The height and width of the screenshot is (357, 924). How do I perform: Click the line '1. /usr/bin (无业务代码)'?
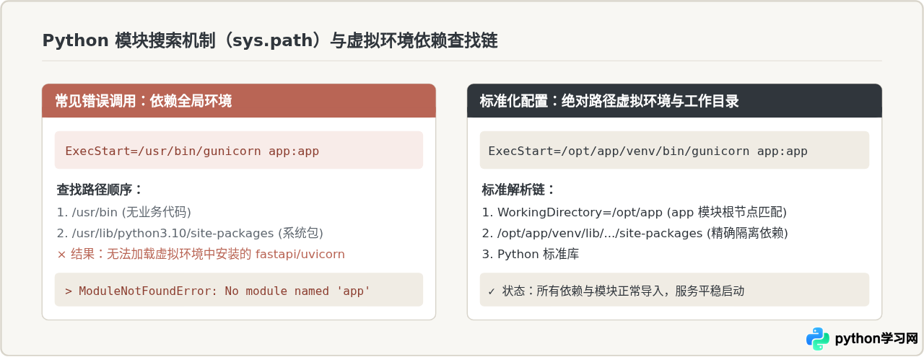tap(124, 212)
